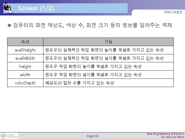Click the 속성 column header
Image resolution: width=185 pixels, height=139 pixels.
[25, 42]
